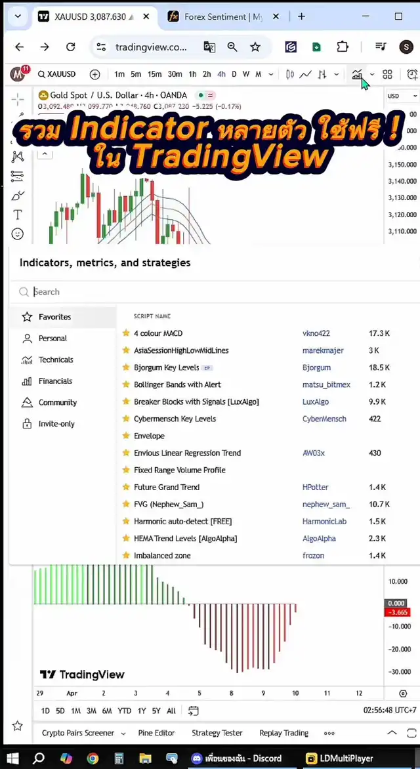Select the Text tool in drawing sidebar
The image size is (420, 769).
point(18,215)
